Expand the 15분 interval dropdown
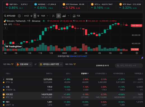The height and width of the screenshot is (107, 145). point(45,16)
